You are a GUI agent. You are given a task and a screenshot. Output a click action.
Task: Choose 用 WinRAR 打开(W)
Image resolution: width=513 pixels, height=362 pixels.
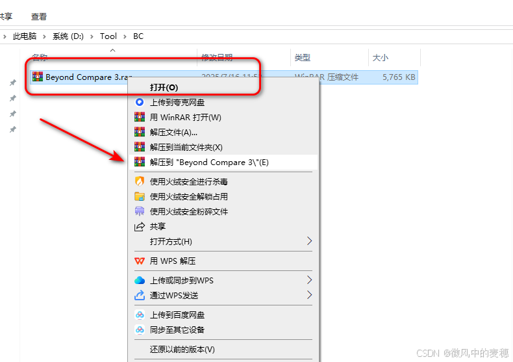[223, 117]
